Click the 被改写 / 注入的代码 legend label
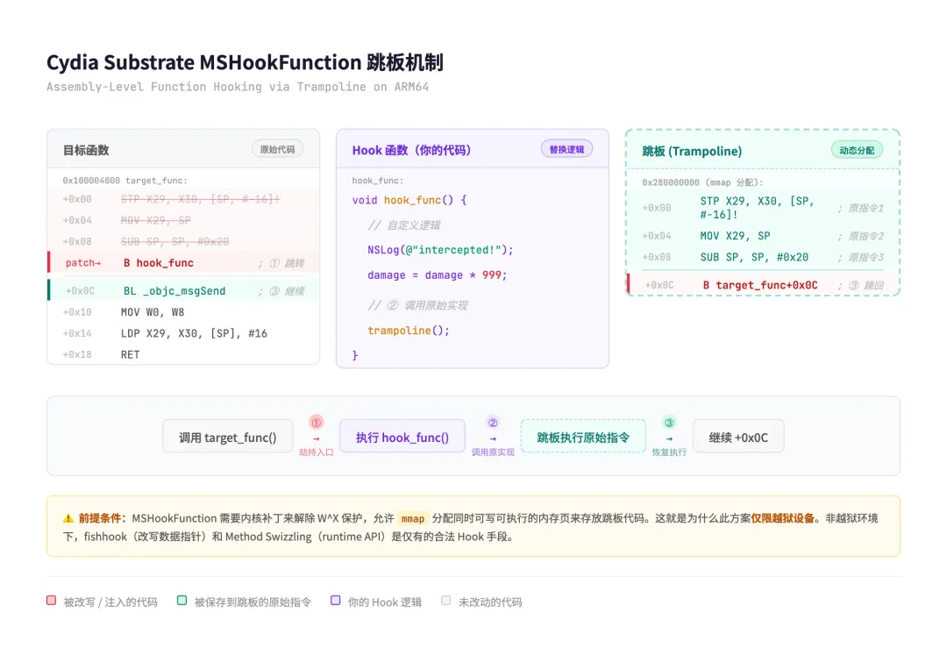947x655 pixels. 110,602
